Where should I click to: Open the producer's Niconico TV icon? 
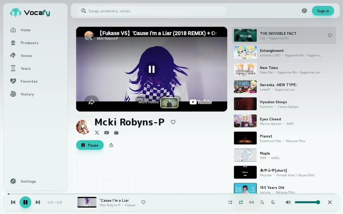[116, 133]
